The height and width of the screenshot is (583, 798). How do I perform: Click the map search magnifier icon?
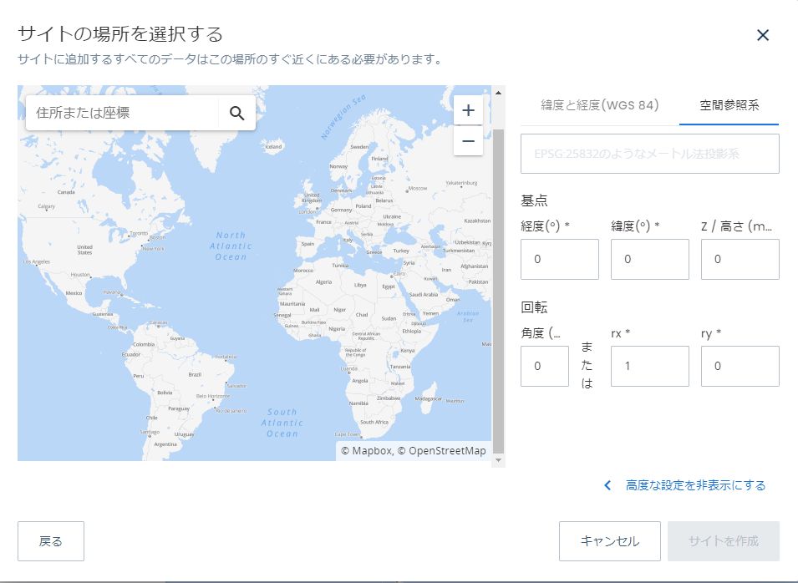tap(237, 113)
